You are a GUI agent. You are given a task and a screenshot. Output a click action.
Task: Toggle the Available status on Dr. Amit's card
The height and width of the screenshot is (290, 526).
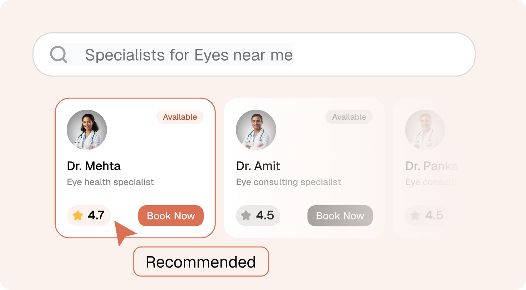pyautogui.click(x=349, y=117)
